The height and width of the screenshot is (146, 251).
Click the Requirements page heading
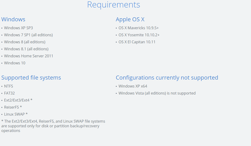[114, 5]
